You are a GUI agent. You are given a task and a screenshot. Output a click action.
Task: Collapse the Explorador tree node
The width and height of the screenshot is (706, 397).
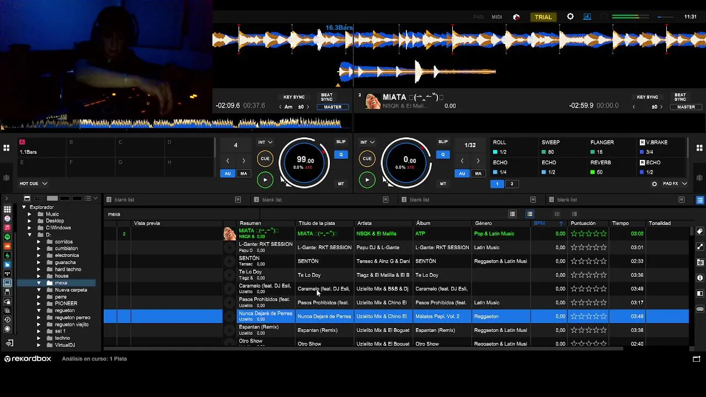point(24,207)
